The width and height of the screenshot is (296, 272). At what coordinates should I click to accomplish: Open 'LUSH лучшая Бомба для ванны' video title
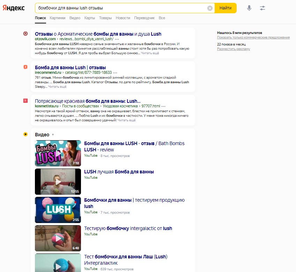(x=119, y=172)
